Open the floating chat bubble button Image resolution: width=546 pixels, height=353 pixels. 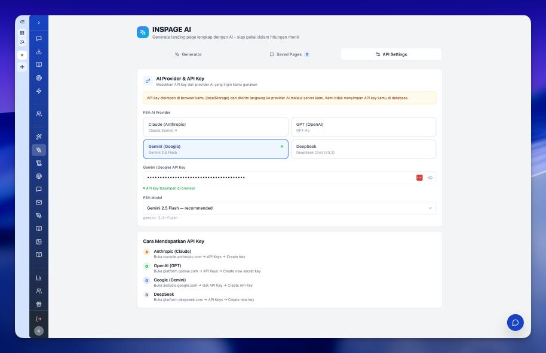(x=515, y=323)
